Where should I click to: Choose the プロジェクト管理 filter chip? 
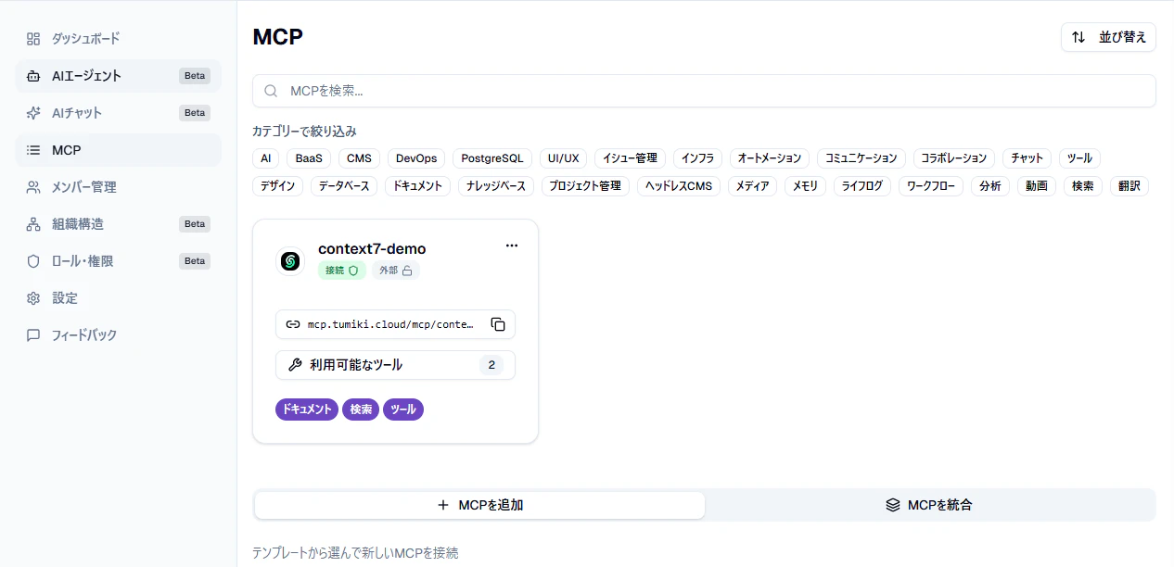pos(585,186)
